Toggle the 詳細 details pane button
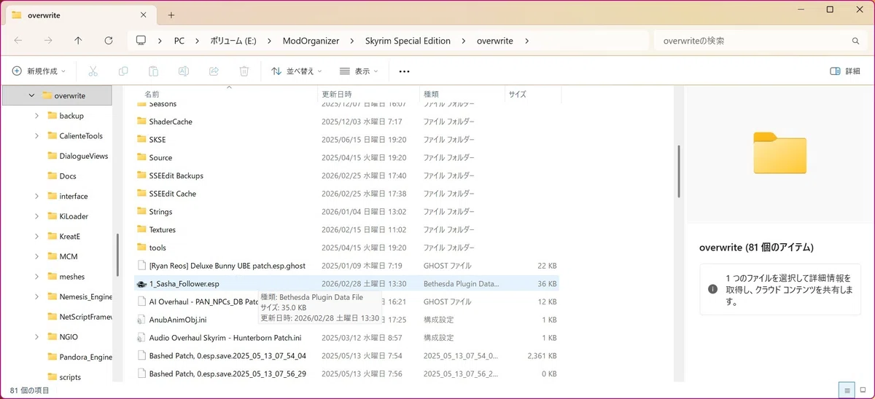The image size is (875, 399). coord(845,71)
